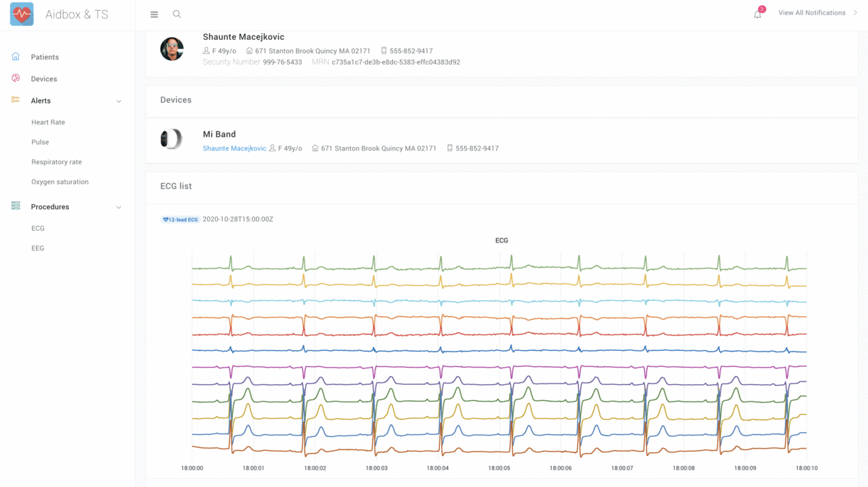Click the Devices icon in sidebar
Image resolution: width=868 pixels, height=487 pixels.
click(16, 78)
